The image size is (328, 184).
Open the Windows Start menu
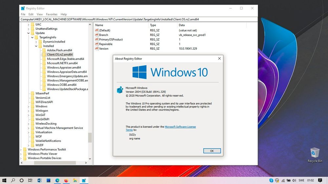[x=4, y=180]
